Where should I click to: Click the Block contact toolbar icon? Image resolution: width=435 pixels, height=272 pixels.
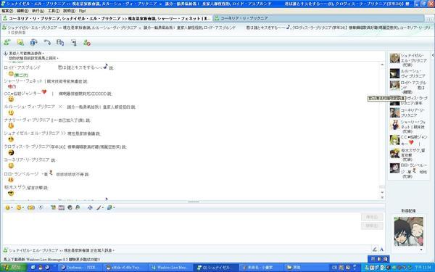point(87,43)
